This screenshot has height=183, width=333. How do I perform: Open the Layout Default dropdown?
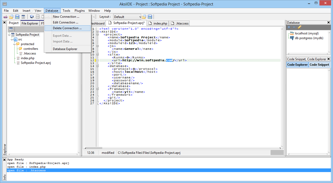click(127, 17)
